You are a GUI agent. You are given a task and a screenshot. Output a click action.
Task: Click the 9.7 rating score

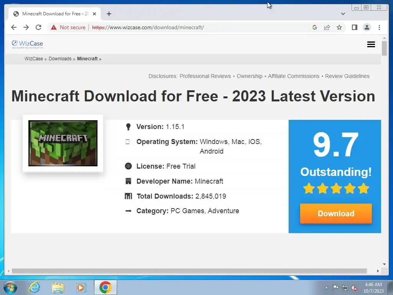pos(336,145)
